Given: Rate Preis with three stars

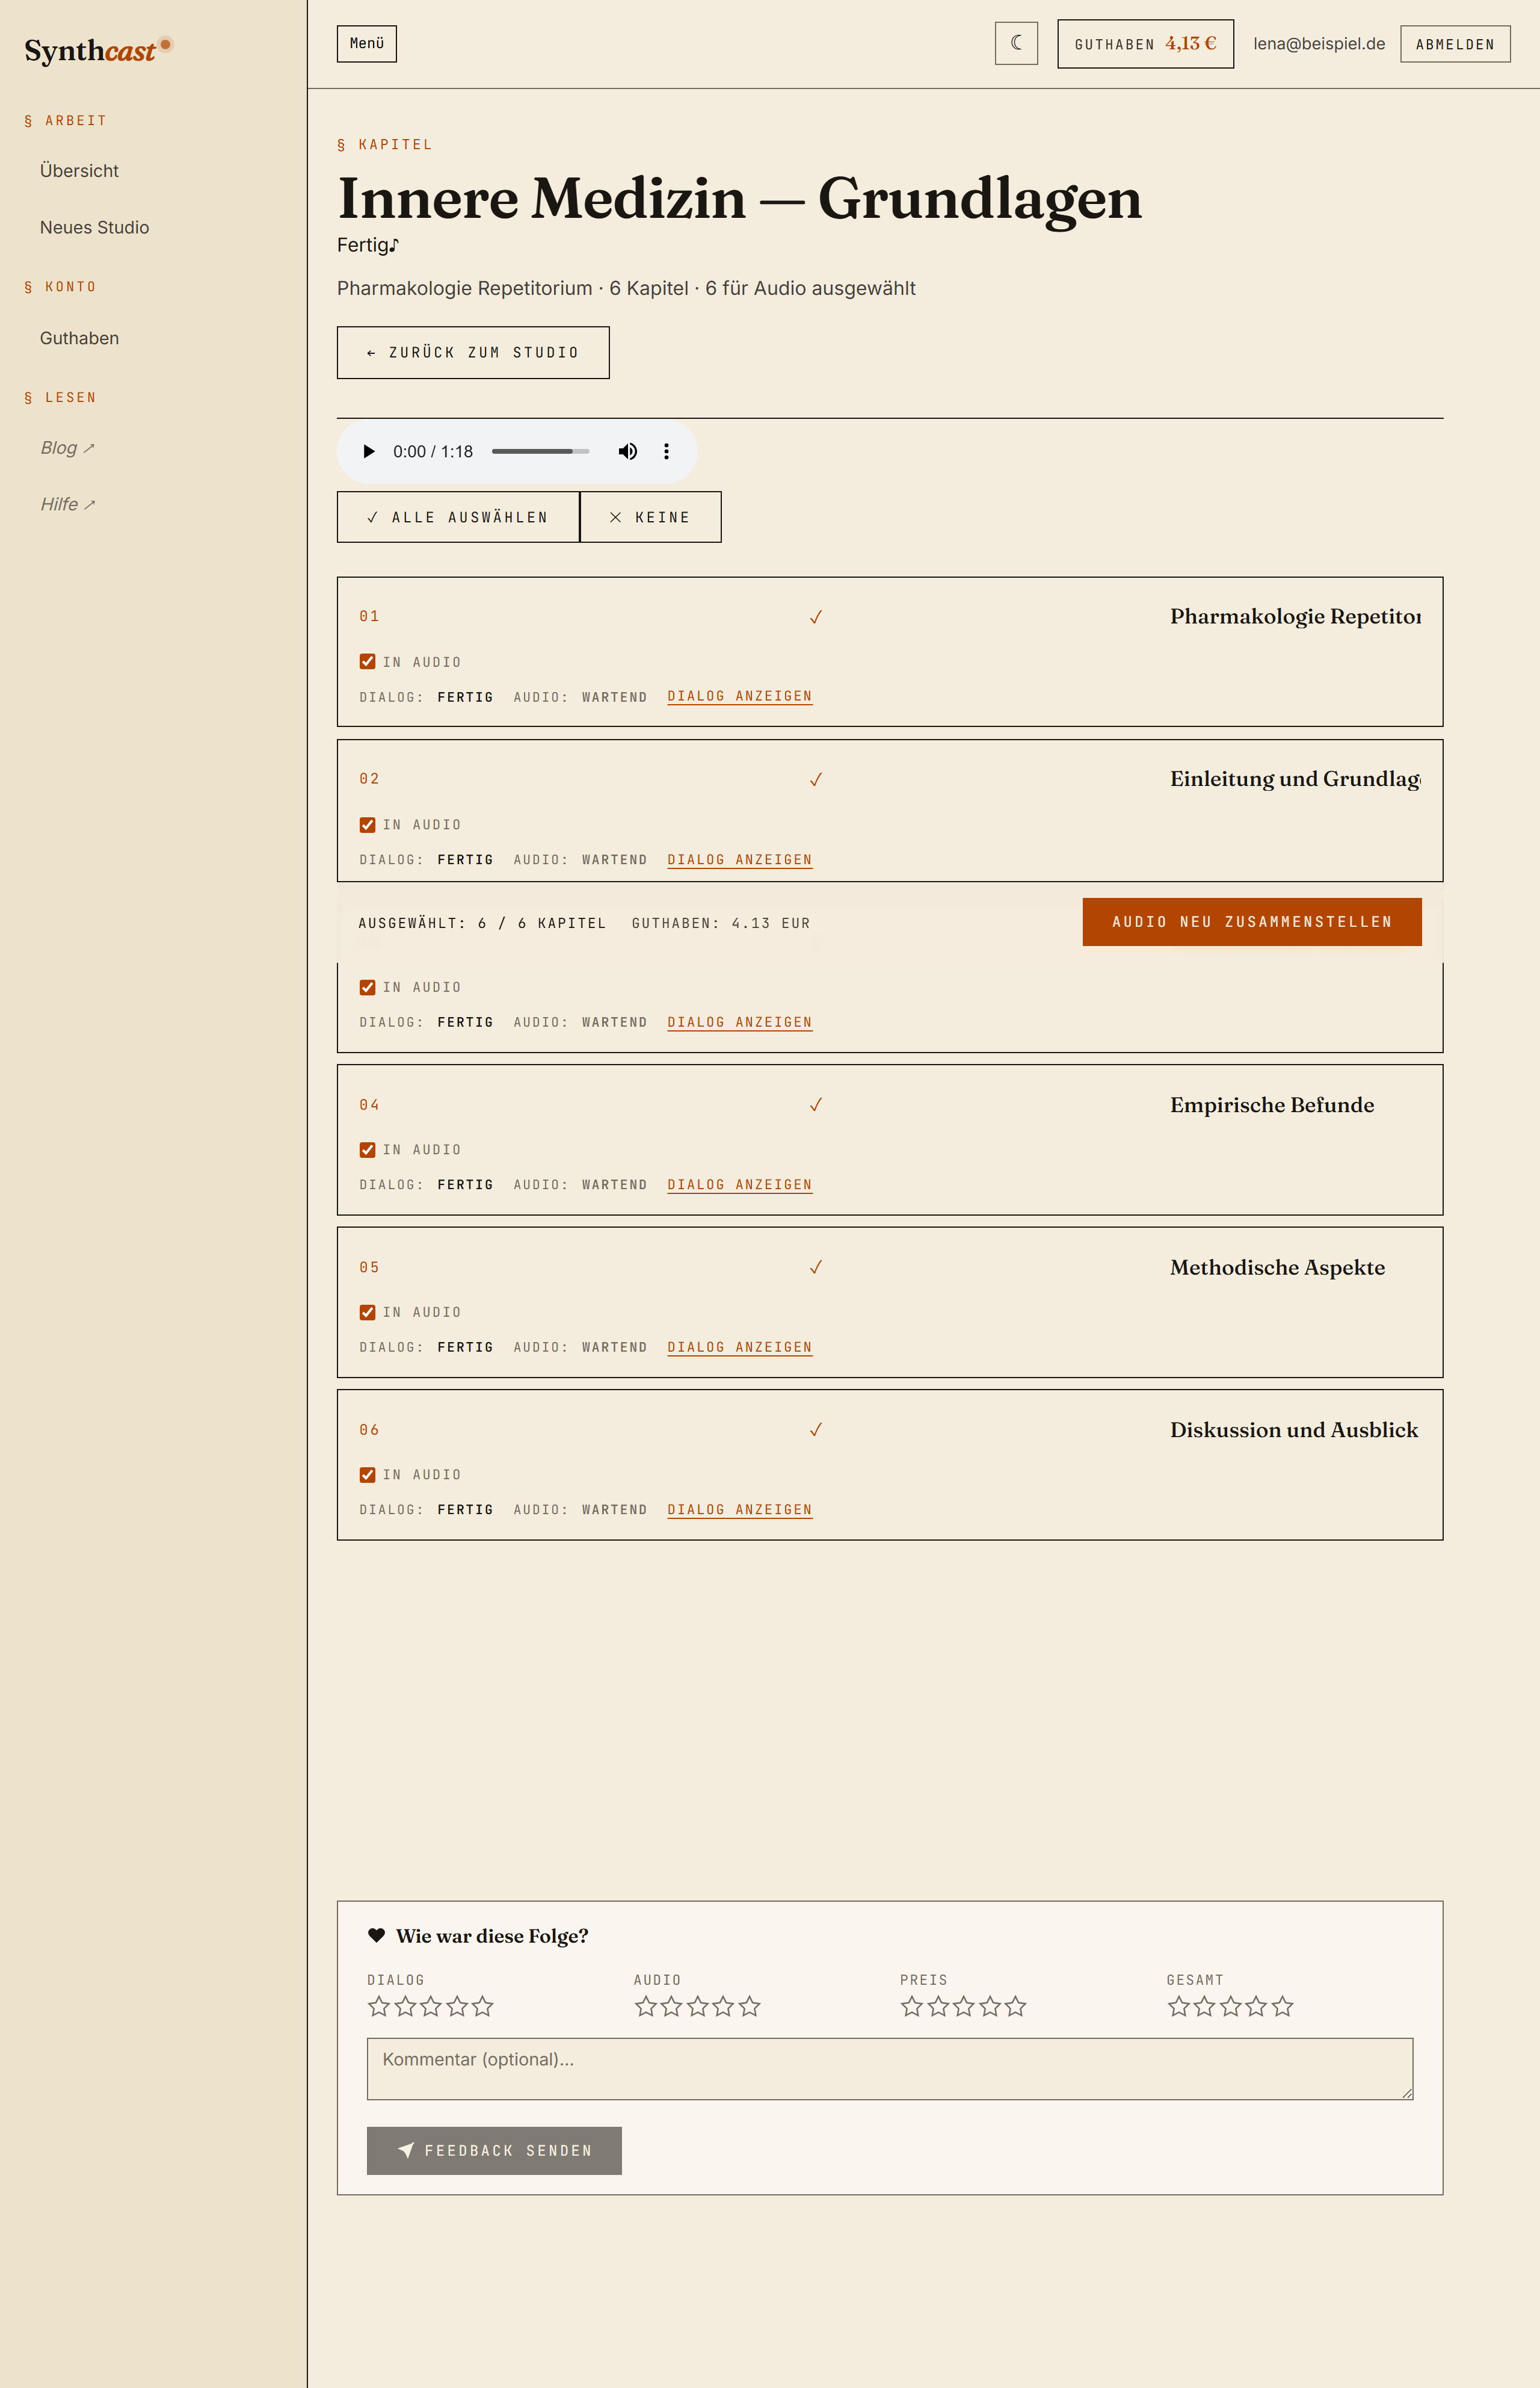Looking at the screenshot, I should pyautogui.click(x=964, y=2006).
